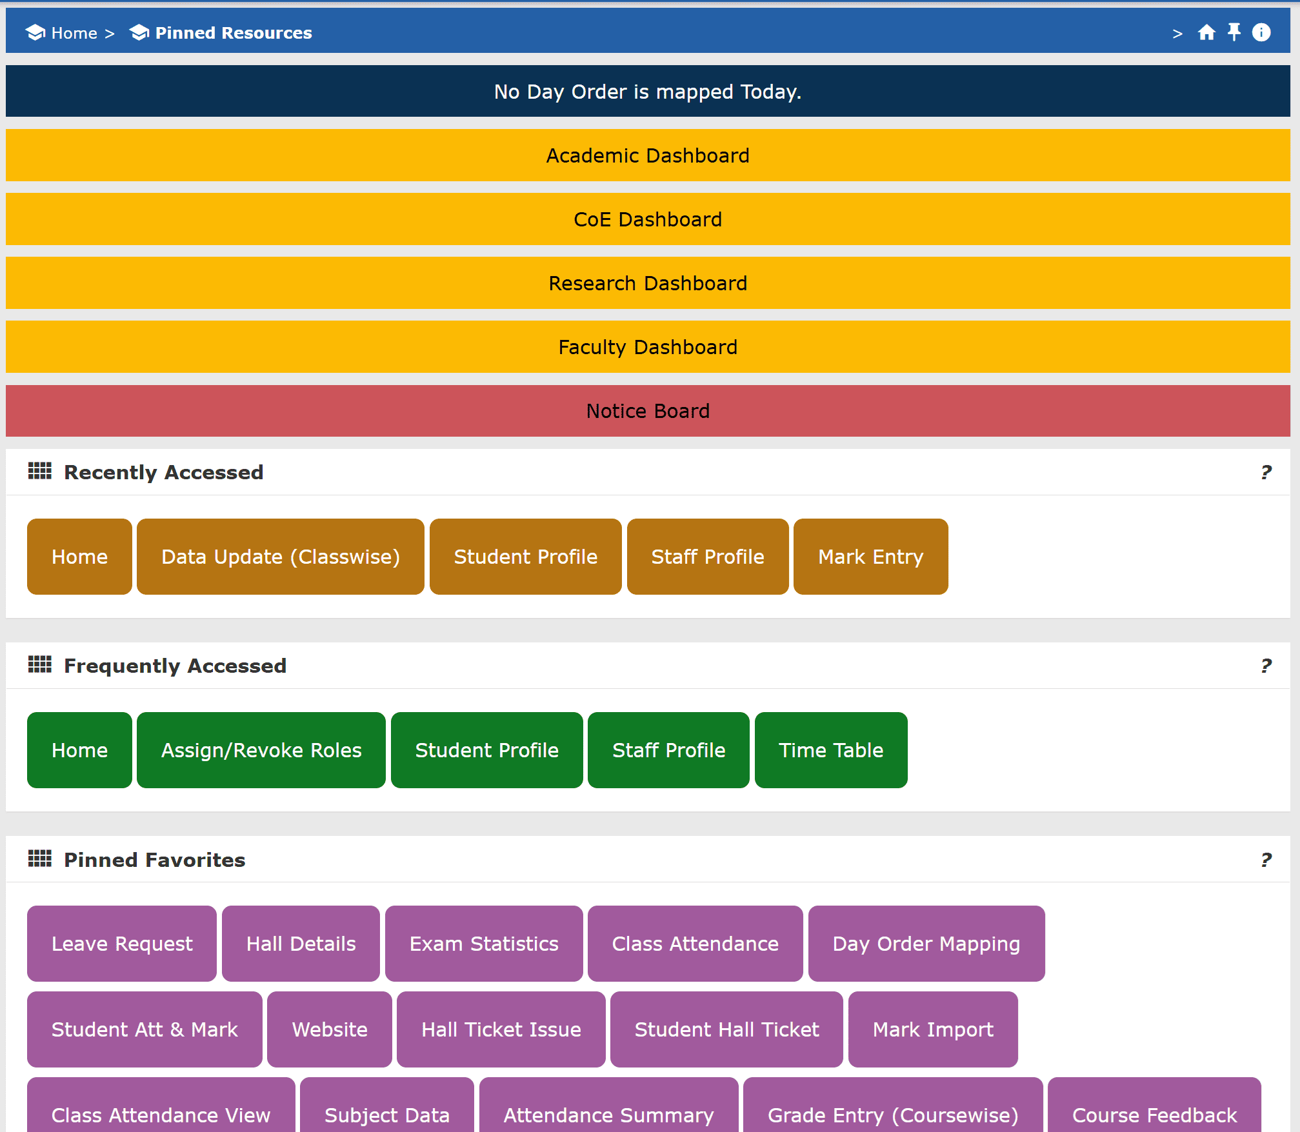Expand the CoE Dashboard section
The width and height of the screenshot is (1300, 1132).
click(648, 219)
